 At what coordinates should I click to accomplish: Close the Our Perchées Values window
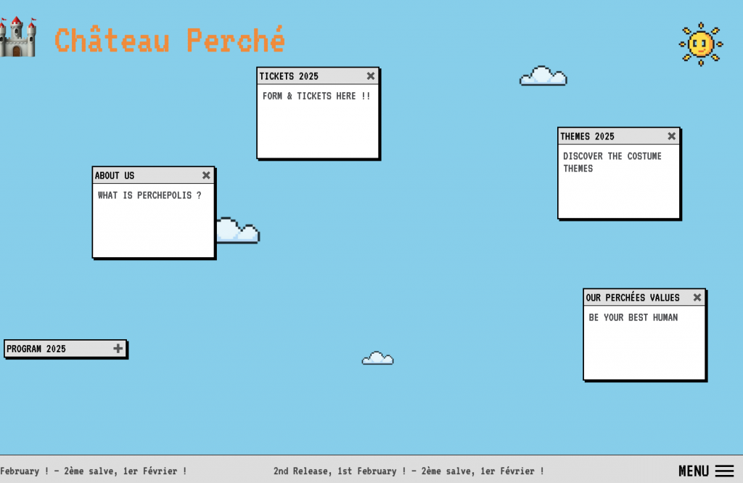(x=697, y=297)
